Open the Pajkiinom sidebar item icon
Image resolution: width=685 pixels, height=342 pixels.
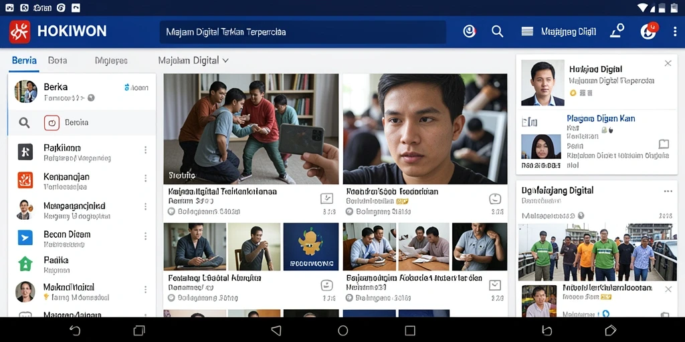pyautogui.click(x=25, y=152)
